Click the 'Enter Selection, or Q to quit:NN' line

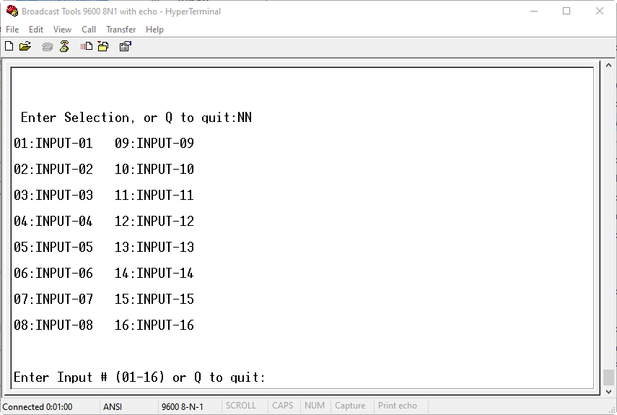click(x=136, y=118)
